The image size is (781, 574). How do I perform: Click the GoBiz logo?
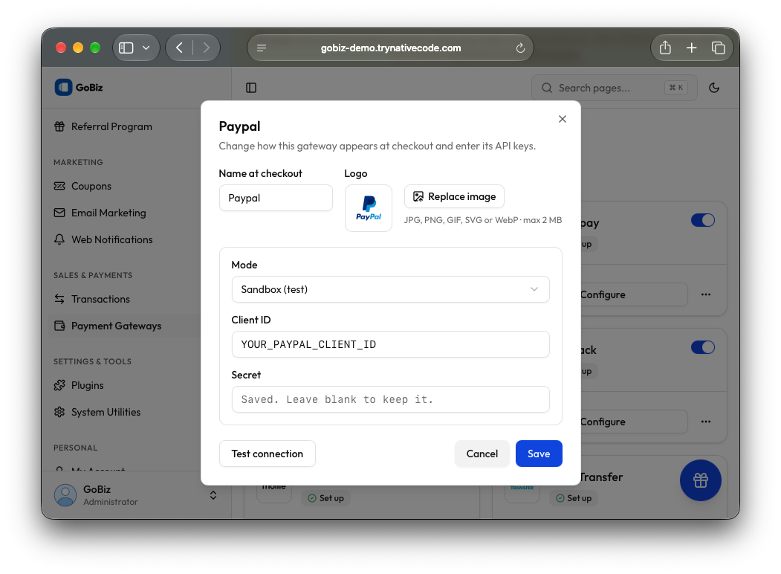coord(79,87)
